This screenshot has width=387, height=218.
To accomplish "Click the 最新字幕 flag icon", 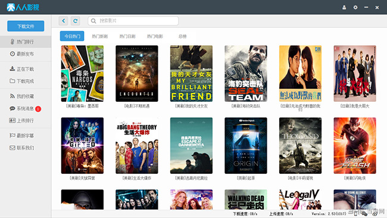I will pyautogui.click(x=13, y=135).
